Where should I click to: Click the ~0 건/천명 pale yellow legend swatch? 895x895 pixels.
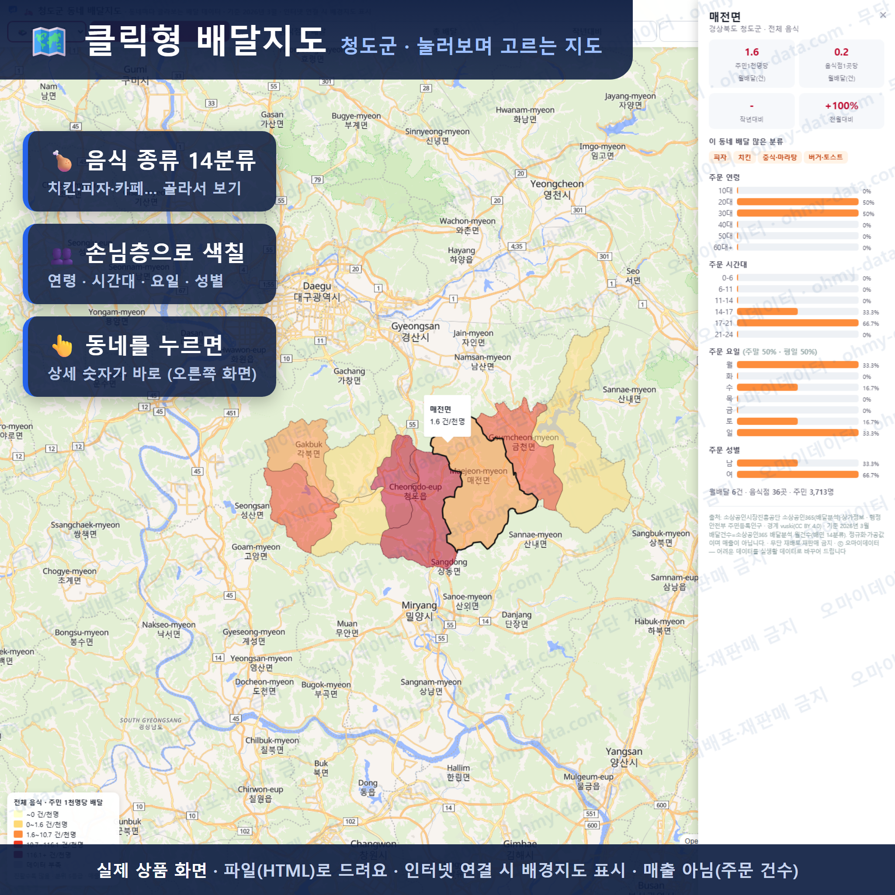point(18,814)
